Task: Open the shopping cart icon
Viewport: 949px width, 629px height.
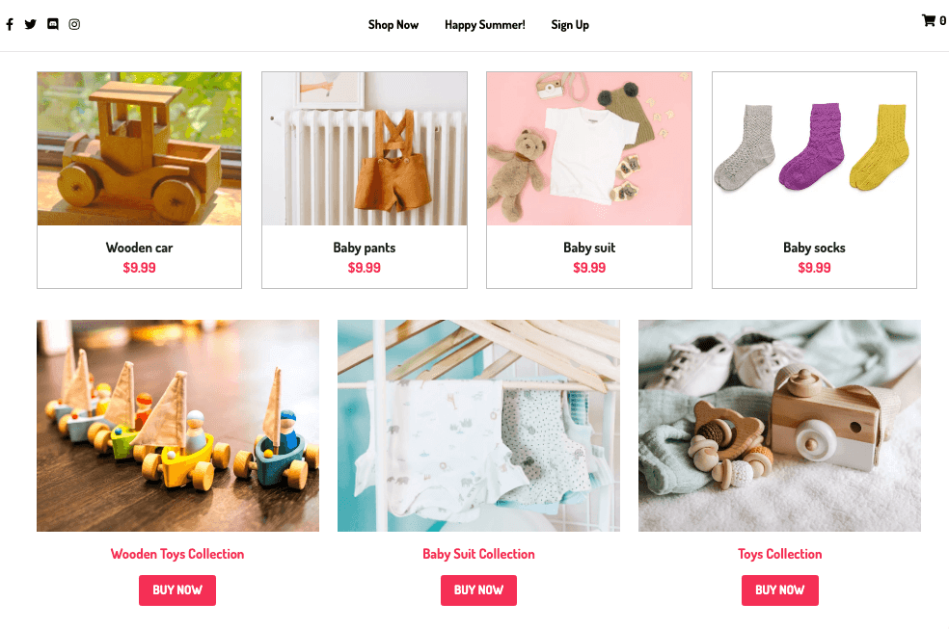Action: point(929,20)
